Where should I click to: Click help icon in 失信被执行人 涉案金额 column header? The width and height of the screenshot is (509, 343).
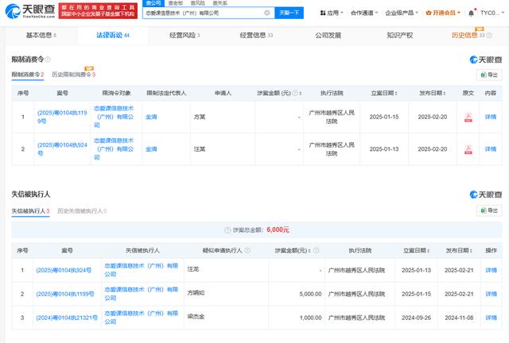click(x=317, y=250)
